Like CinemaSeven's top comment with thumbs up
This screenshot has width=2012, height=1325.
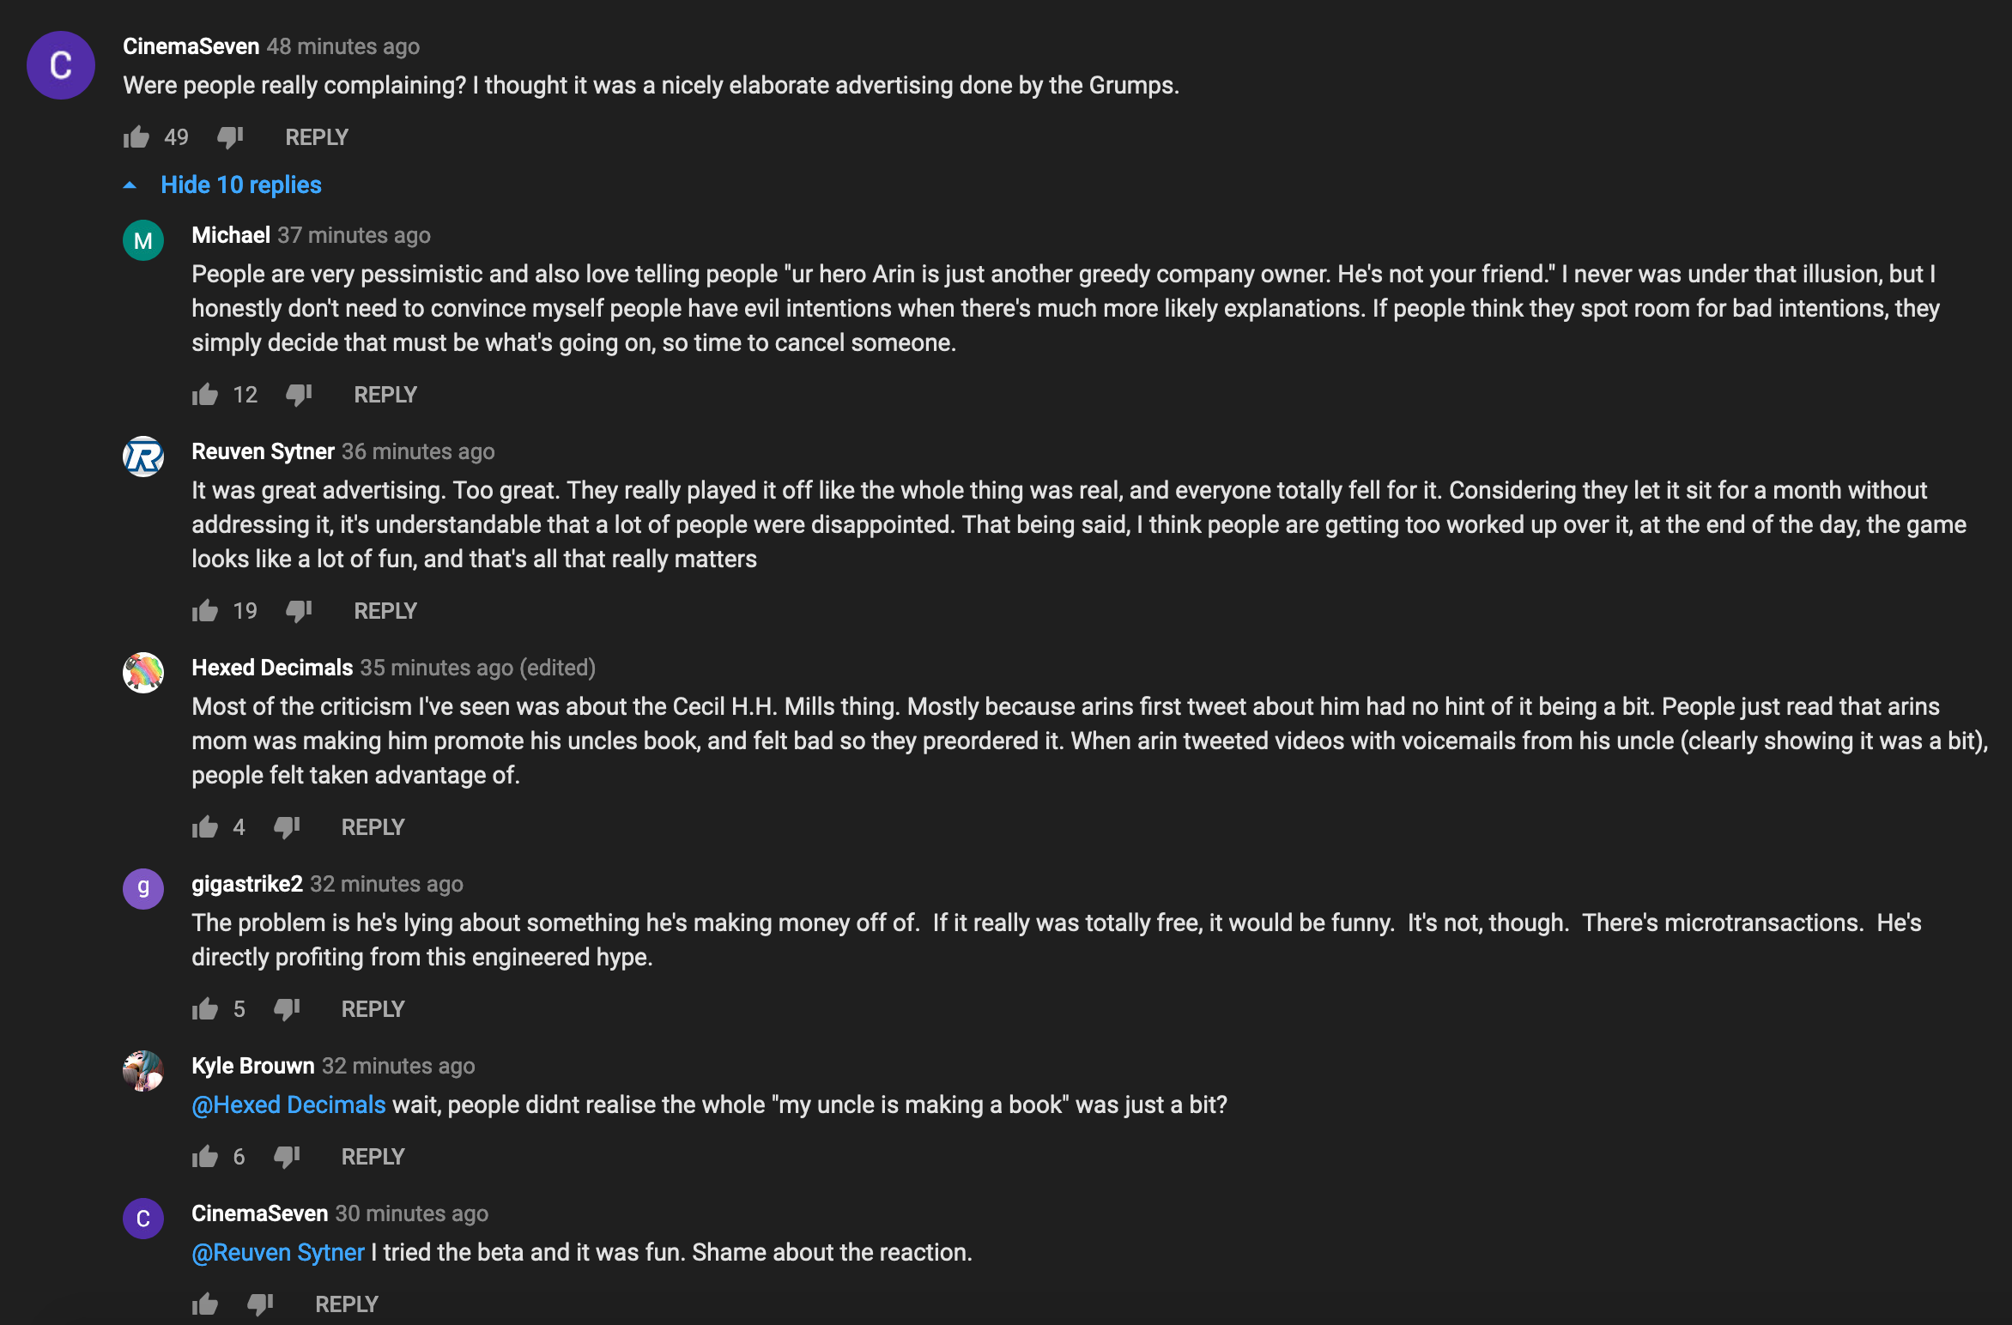136,137
